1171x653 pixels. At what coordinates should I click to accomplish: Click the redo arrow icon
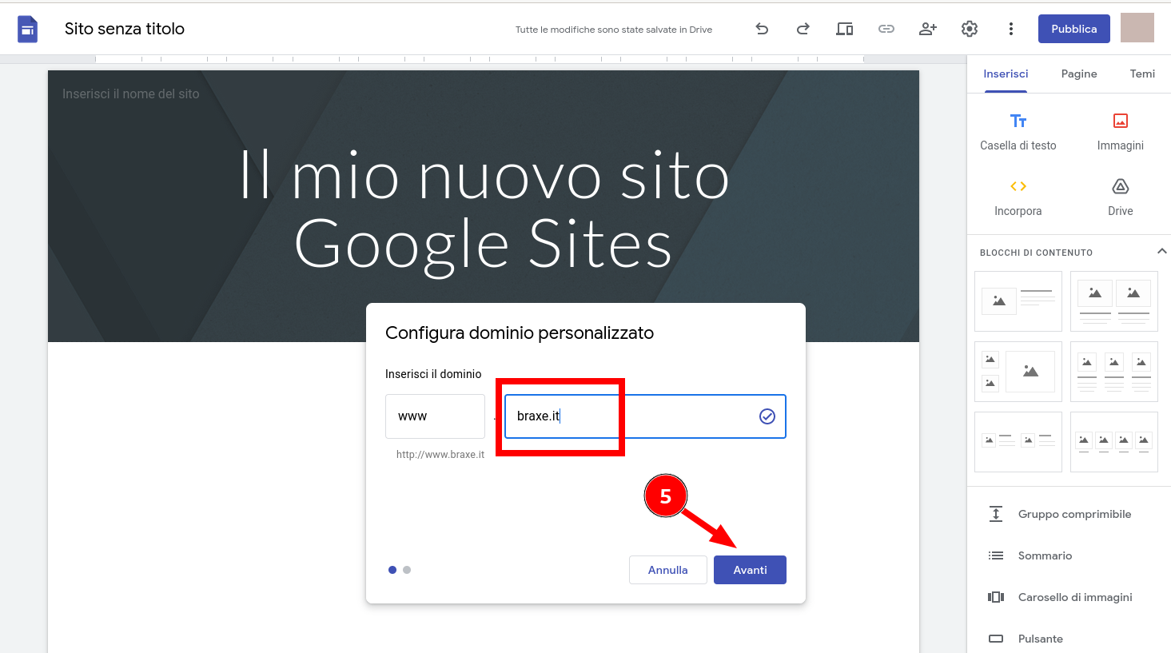point(803,29)
